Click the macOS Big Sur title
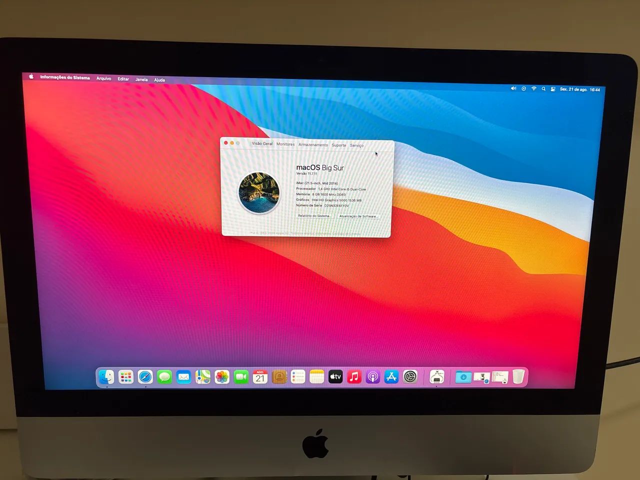 tap(320, 167)
